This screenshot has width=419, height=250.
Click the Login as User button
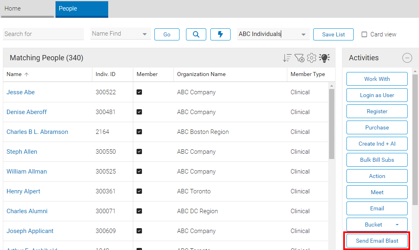(377, 95)
